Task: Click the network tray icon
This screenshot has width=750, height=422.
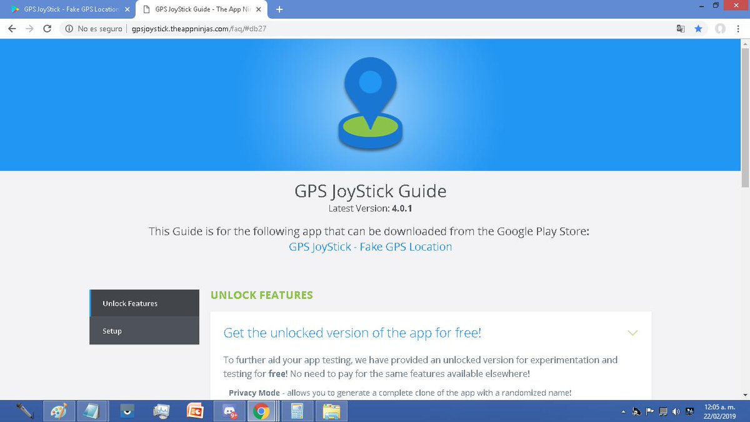Action: (x=663, y=411)
